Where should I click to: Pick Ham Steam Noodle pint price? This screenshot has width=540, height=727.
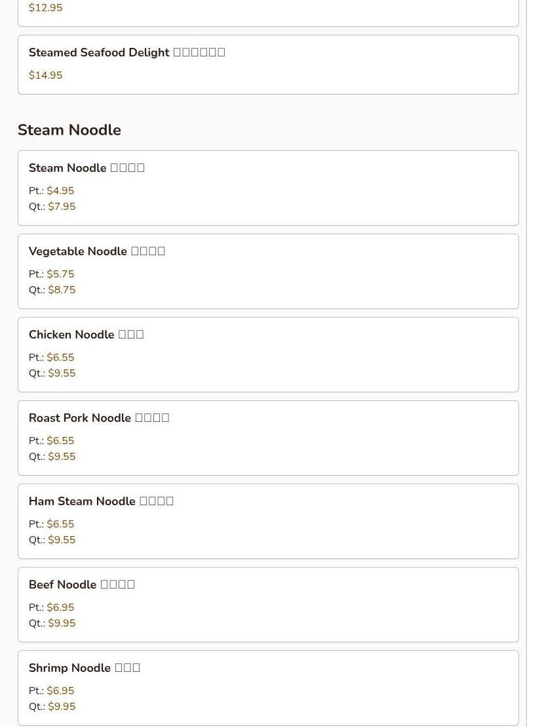(x=60, y=524)
